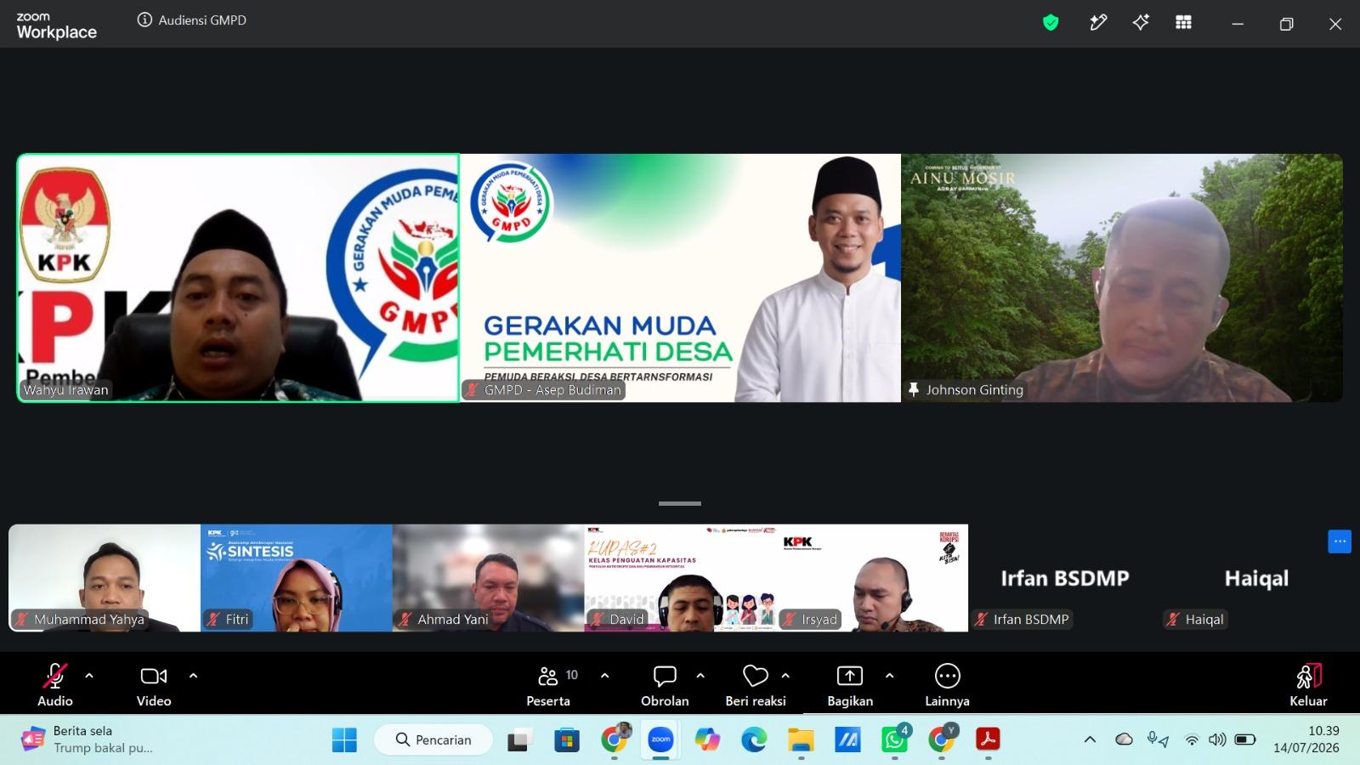Open File Explorer from the taskbar
The image size is (1360, 765).
pyautogui.click(x=801, y=740)
